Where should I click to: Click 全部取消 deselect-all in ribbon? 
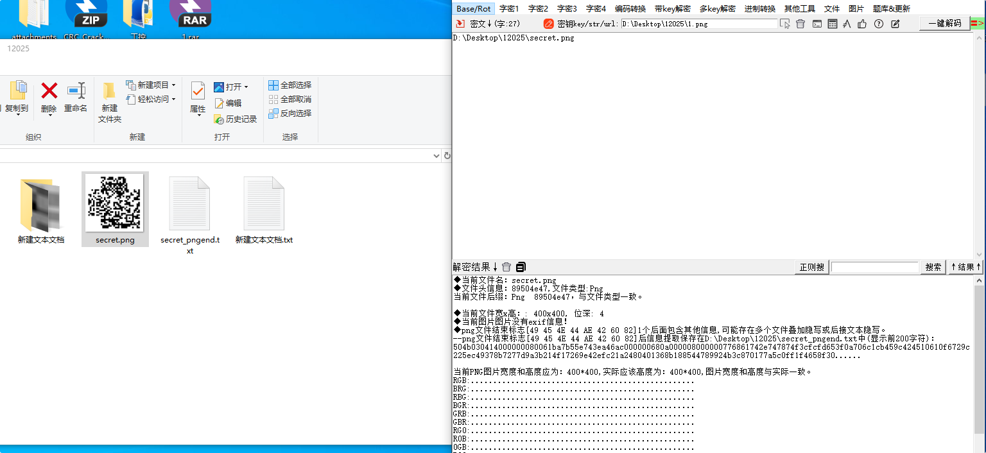(290, 99)
